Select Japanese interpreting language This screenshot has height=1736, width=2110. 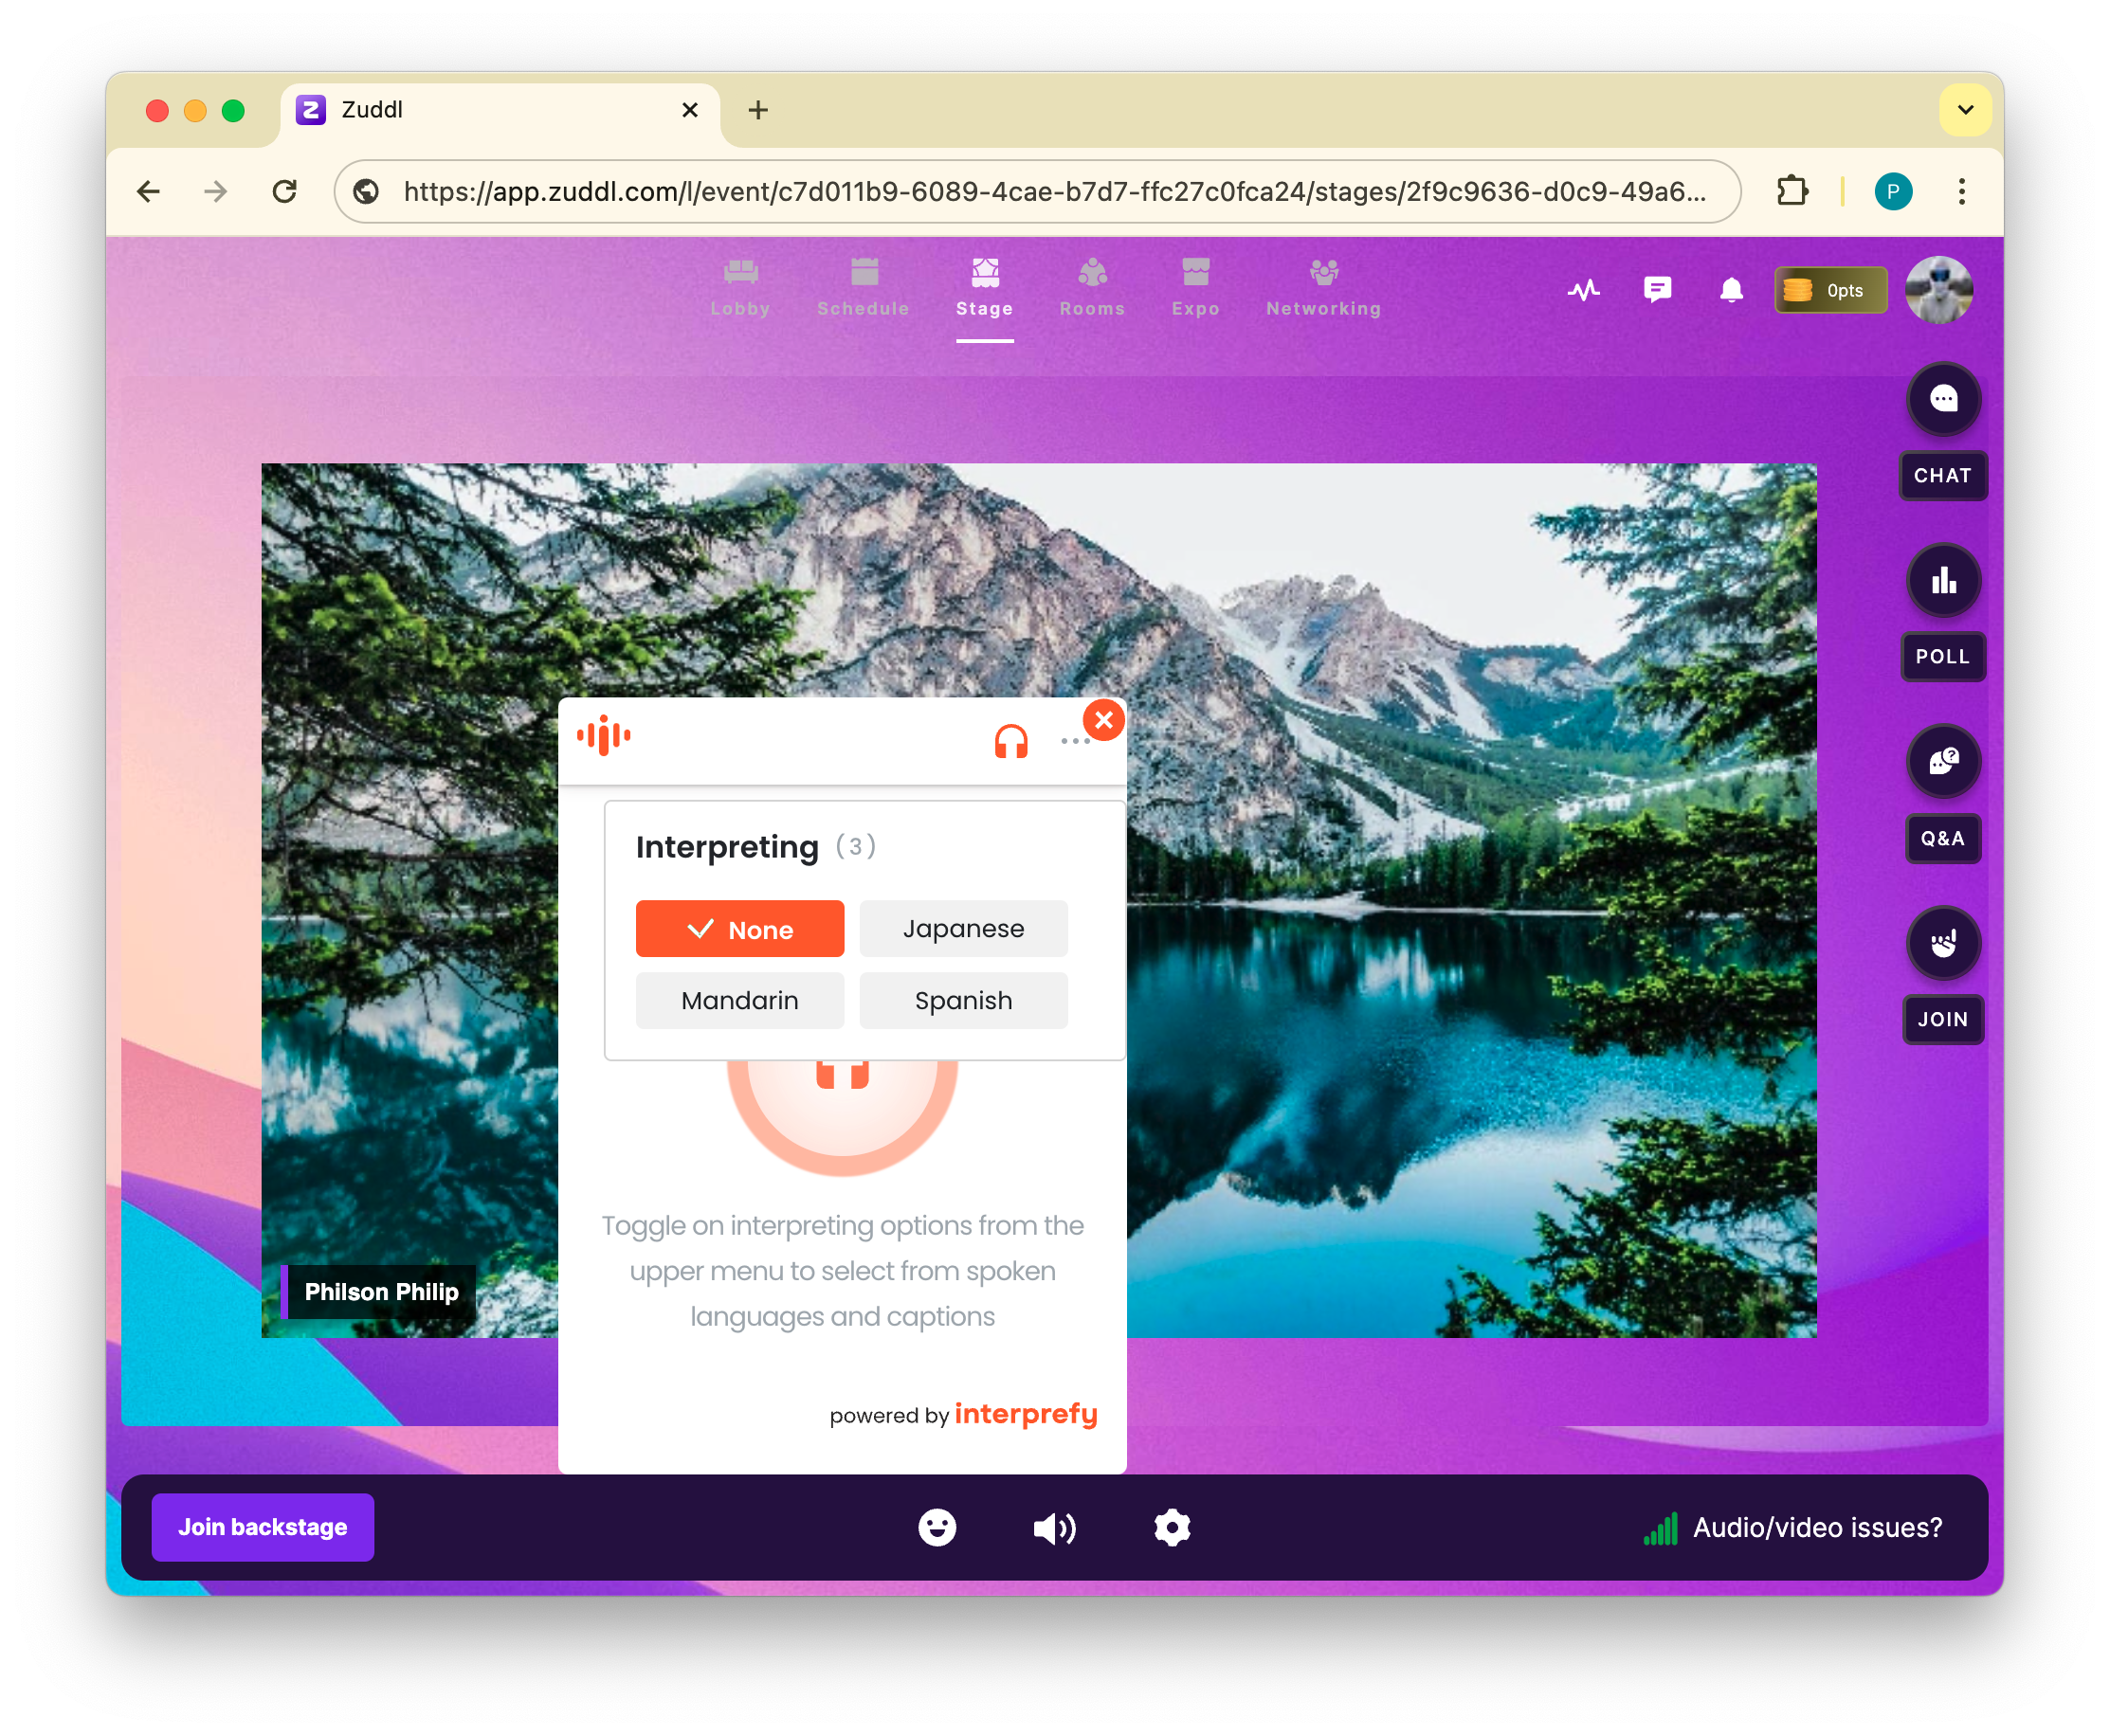(962, 929)
